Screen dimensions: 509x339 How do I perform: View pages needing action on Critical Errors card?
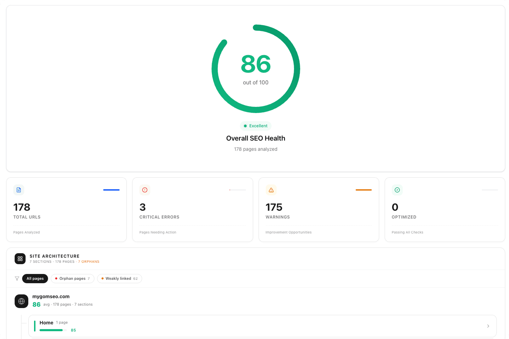tap(192, 210)
